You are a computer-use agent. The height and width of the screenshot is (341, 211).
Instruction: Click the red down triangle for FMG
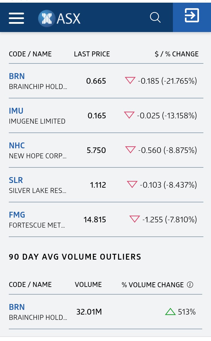click(x=135, y=219)
